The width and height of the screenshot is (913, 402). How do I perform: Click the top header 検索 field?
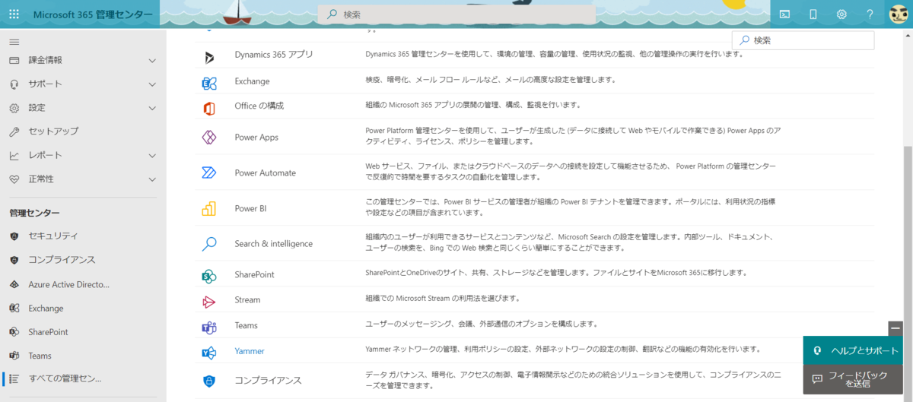point(456,14)
